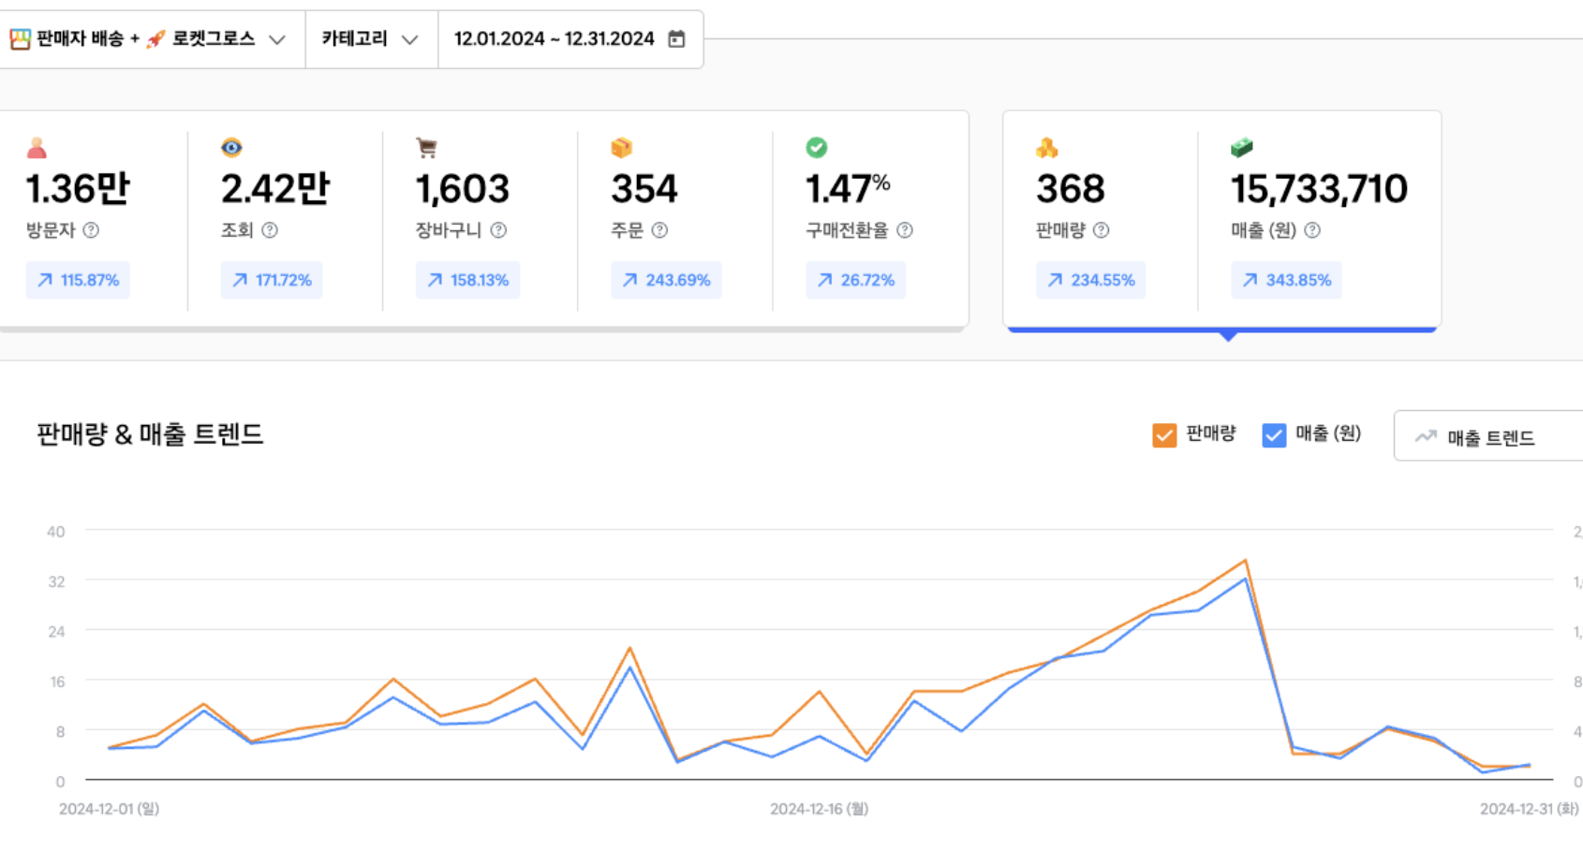Viewport: 1583px width, 850px height.
Task: Click the 343.85% growth badge
Action: tap(1286, 280)
